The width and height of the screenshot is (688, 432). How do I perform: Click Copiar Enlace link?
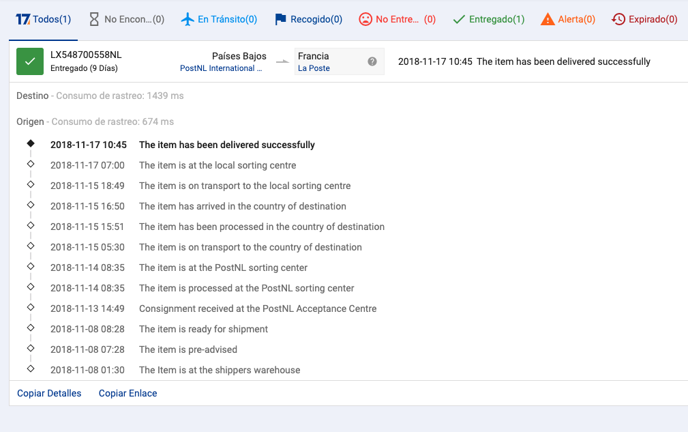tap(128, 393)
